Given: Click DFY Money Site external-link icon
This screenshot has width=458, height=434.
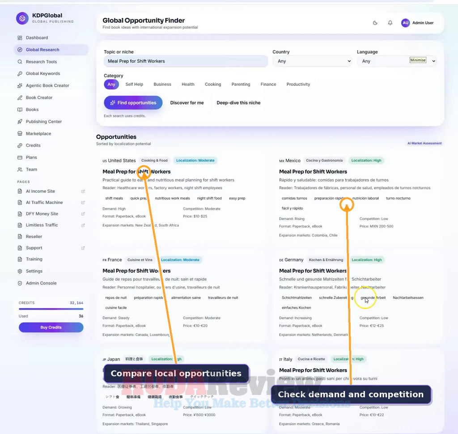Looking at the screenshot, I should click(x=83, y=214).
